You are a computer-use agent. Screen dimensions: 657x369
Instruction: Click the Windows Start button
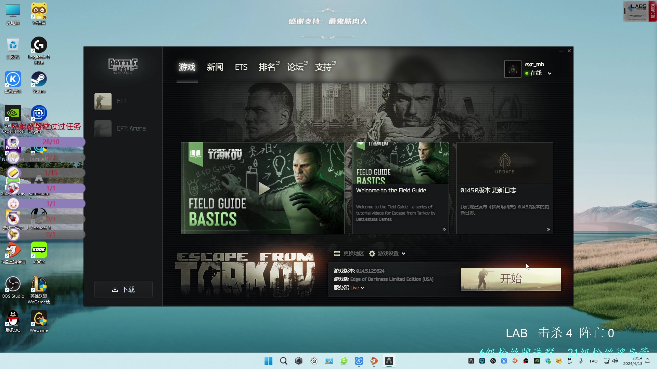[269, 361]
